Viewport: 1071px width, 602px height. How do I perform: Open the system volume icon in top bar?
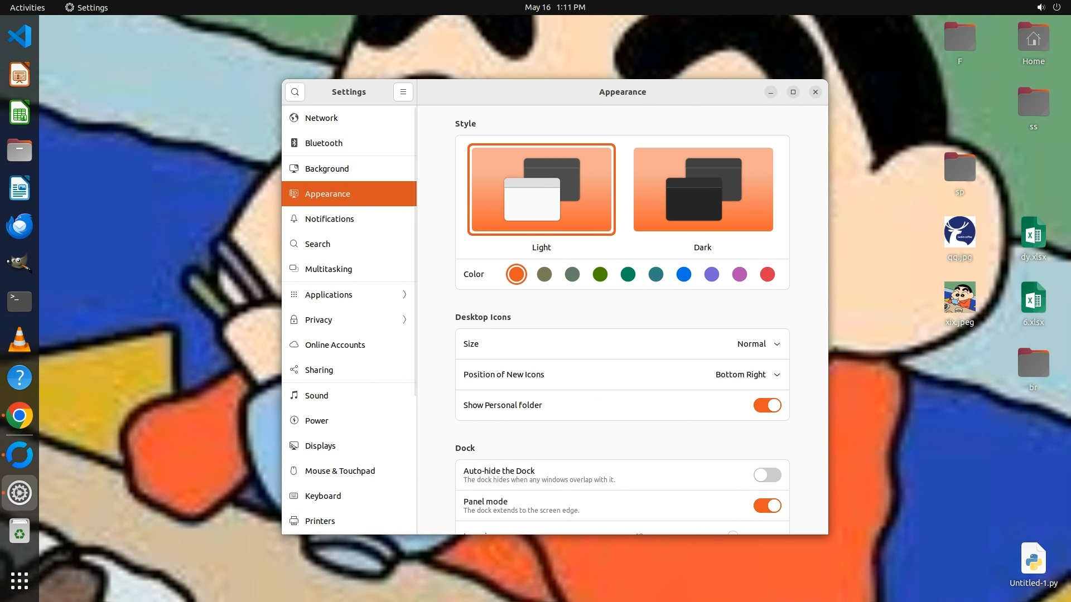click(1040, 7)
